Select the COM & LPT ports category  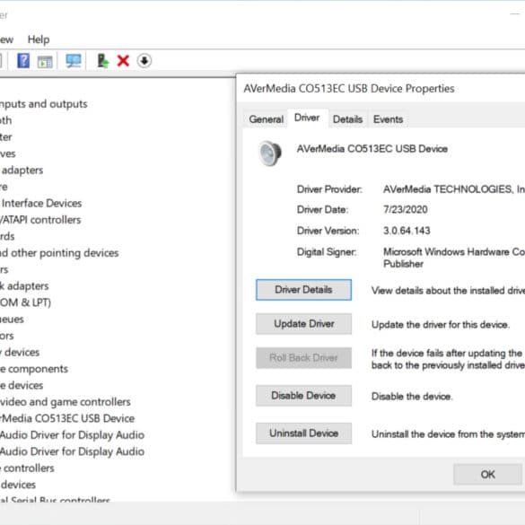25,302
